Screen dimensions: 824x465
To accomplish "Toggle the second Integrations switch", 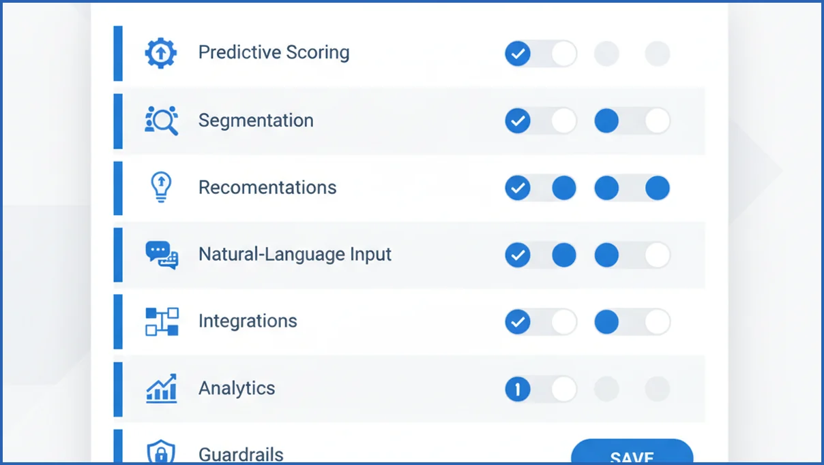I will pos(632,322).
